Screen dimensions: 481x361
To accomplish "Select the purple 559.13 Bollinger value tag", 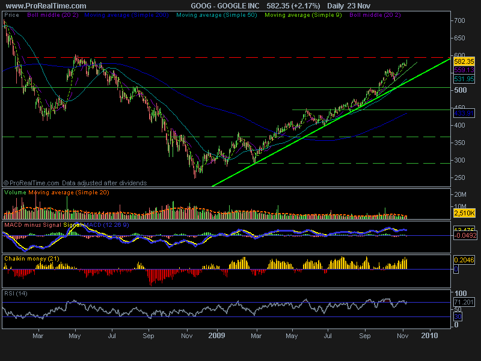I will click(x=464, y=70).
